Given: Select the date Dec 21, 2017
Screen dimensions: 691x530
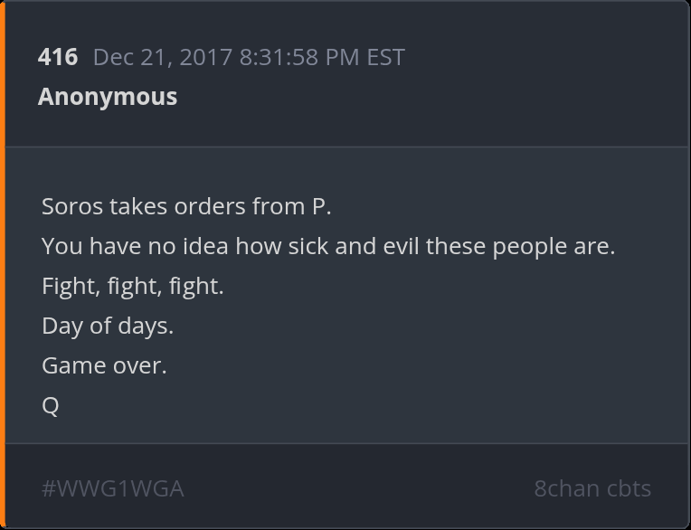Looking at the screenshot, I should pyautogui.click(x=163, y=57).
